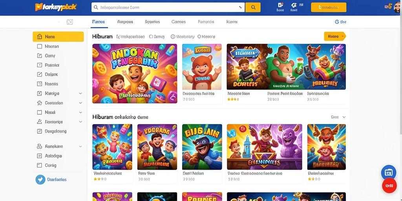The image size is (402, 201).
Task: Open the user avatar in top-right corner
Action: (397, 7)
